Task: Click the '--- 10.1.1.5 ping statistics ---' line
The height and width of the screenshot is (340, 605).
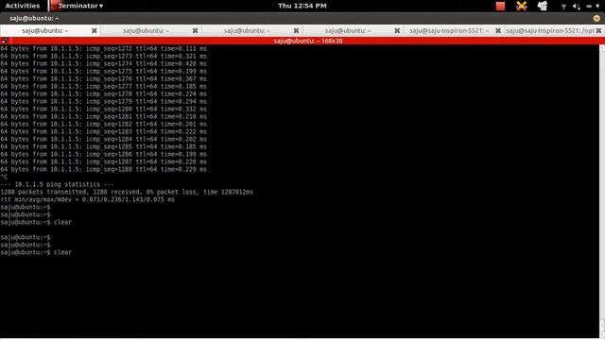Action: [x=57, y=184]
